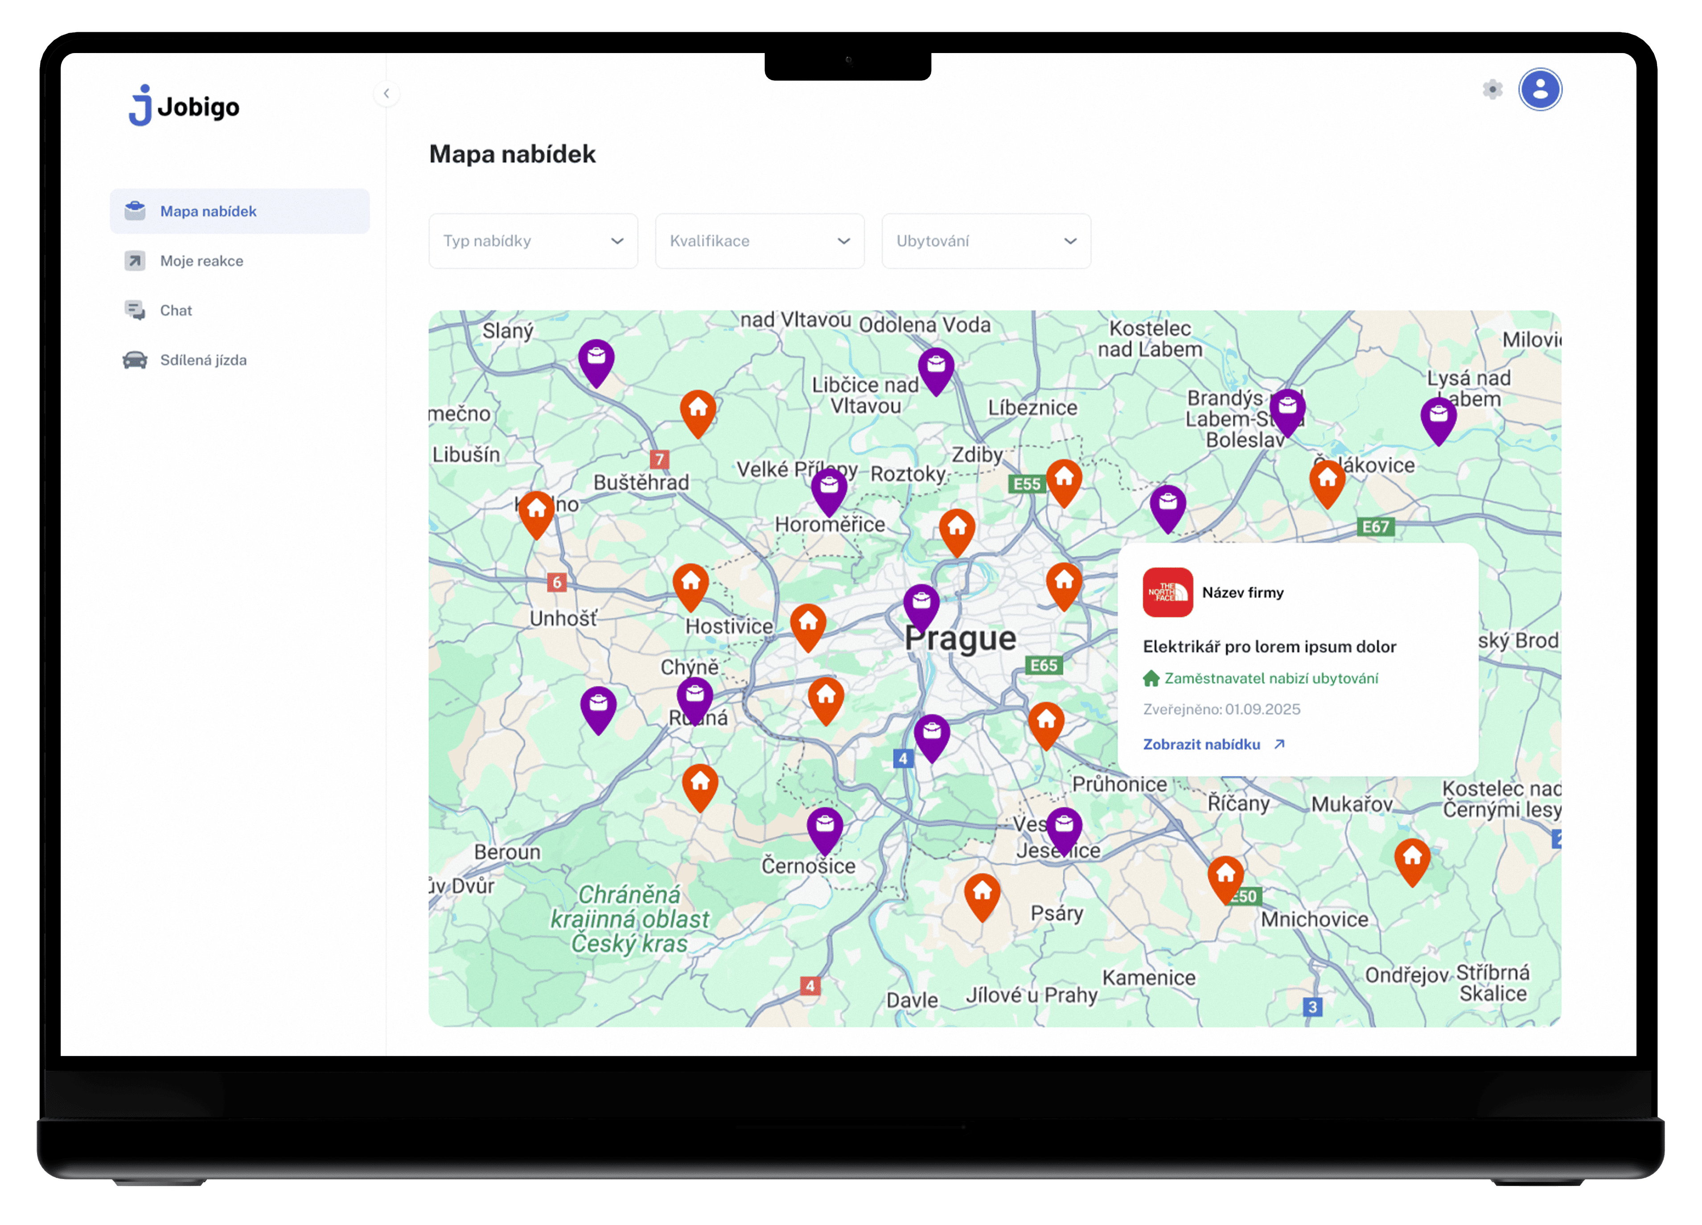1702x1225 pixels.
Task: Collapse the sidebar with the chevron arrow
Action: point(386,93)
